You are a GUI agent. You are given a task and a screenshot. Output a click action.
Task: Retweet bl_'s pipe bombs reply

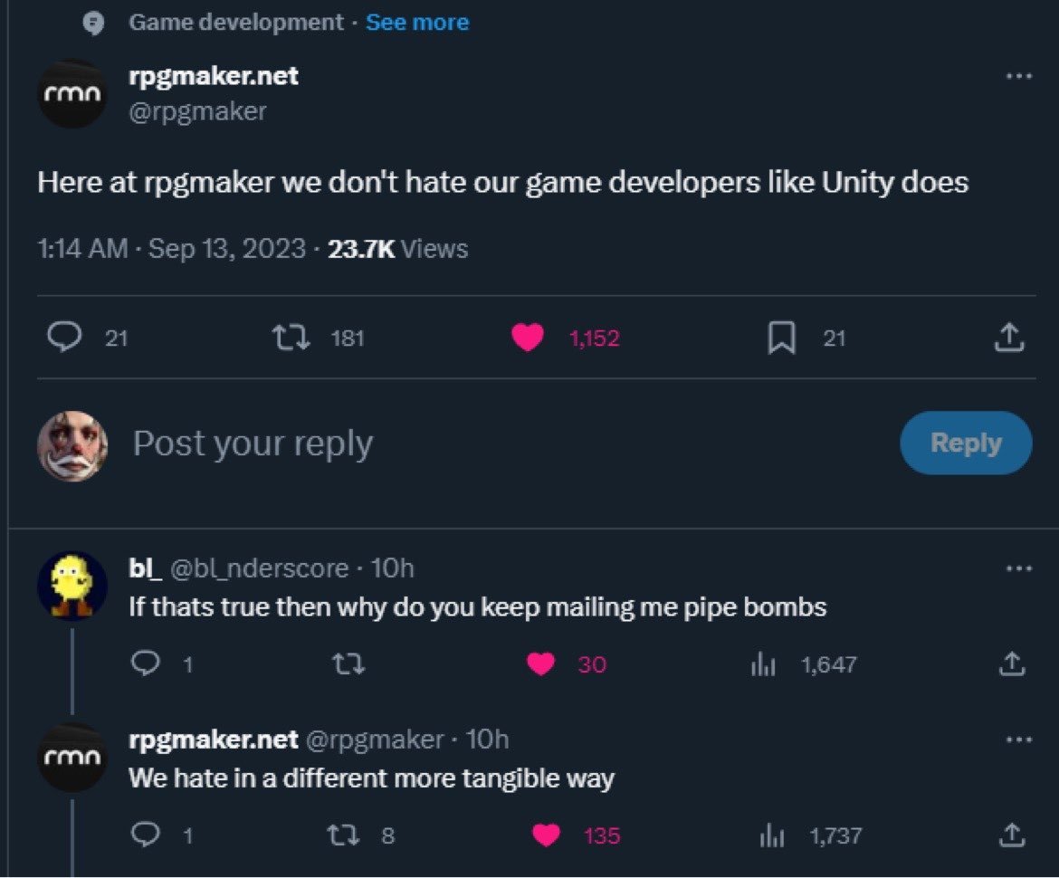pos(349,664)
